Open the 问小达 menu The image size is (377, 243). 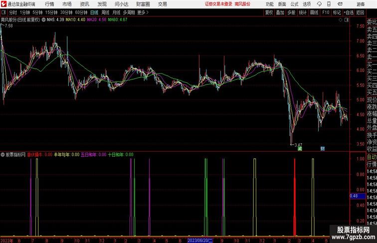tap(121, 4)
